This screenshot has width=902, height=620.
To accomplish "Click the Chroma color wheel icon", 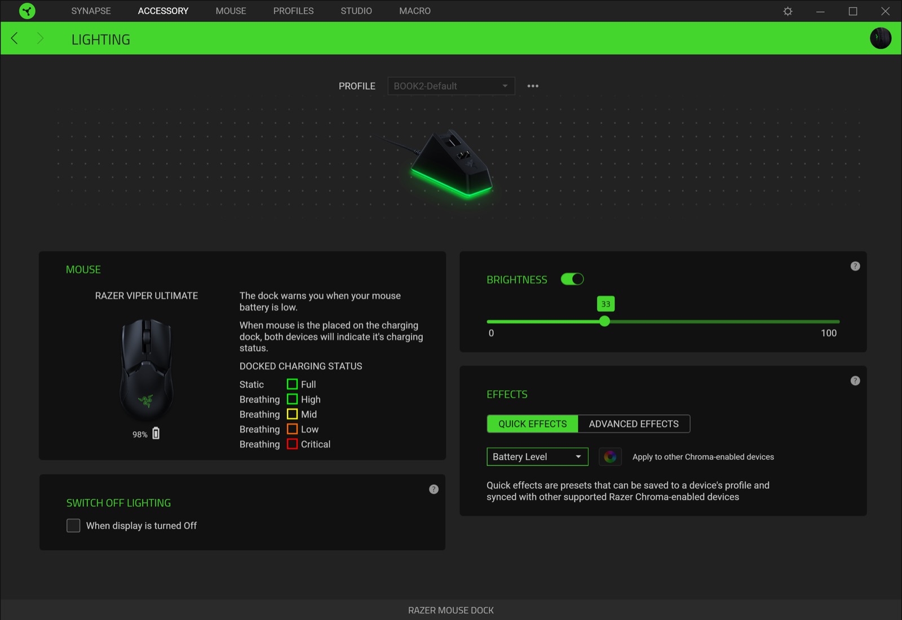I will tap(610, 457).
